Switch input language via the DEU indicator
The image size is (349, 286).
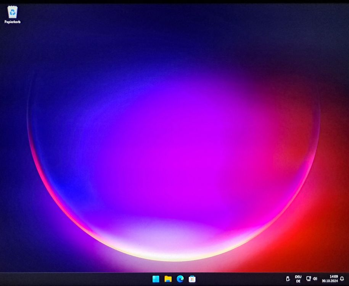[x=299, y=277]
